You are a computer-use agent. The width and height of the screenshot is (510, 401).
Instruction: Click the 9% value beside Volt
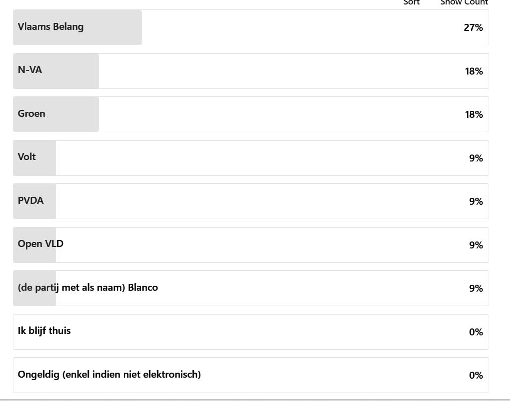click(x=476, y=158)
